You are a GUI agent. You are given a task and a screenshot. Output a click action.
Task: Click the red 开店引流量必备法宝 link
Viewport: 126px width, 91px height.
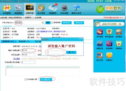[x=113, y=18]
